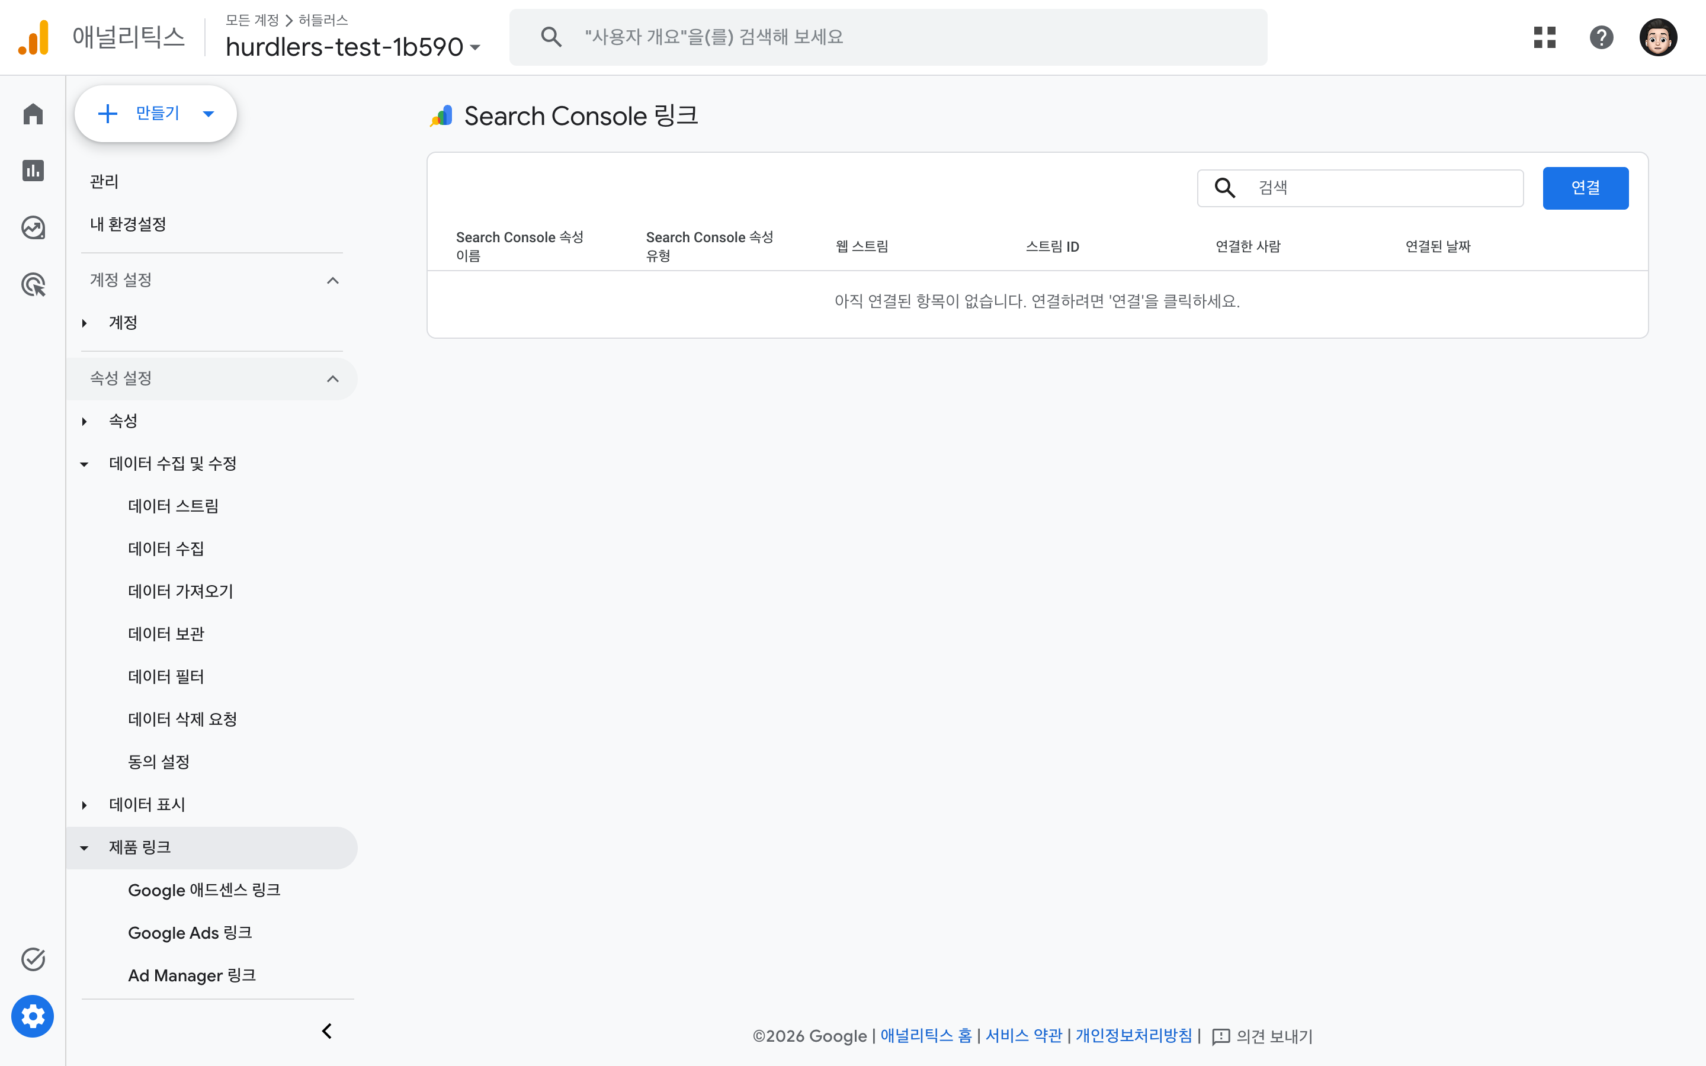Open the account profile avatar
Viewport: 1706px width, 1066px height.
tap(1658, 37)
